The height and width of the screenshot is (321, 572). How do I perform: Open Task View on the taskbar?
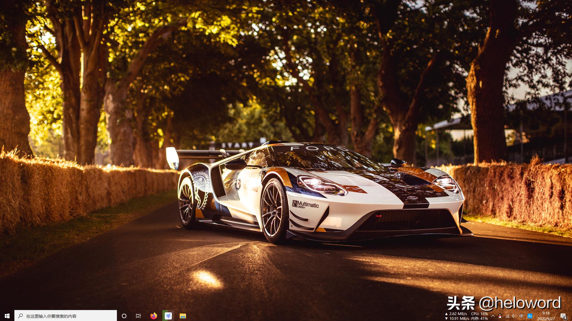[x=138, y=316]
